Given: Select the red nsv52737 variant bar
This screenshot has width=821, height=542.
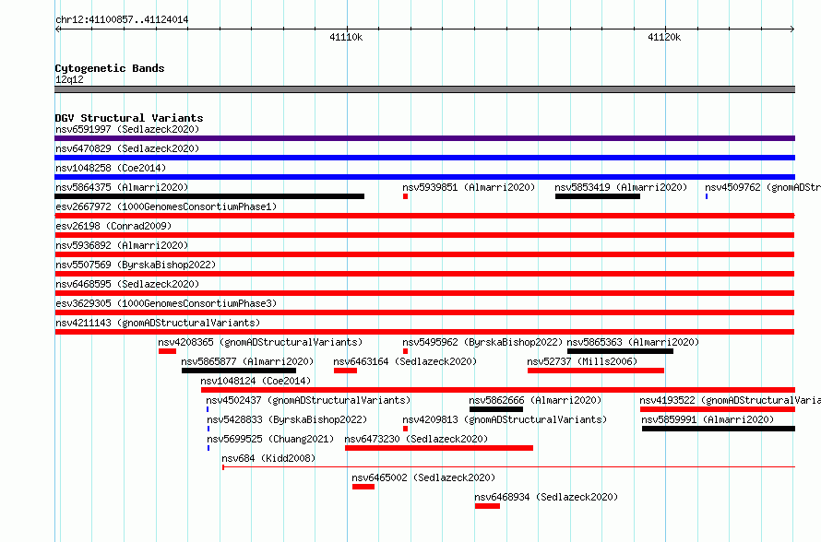Looking at the screenshot, I should tap(596, 371).
